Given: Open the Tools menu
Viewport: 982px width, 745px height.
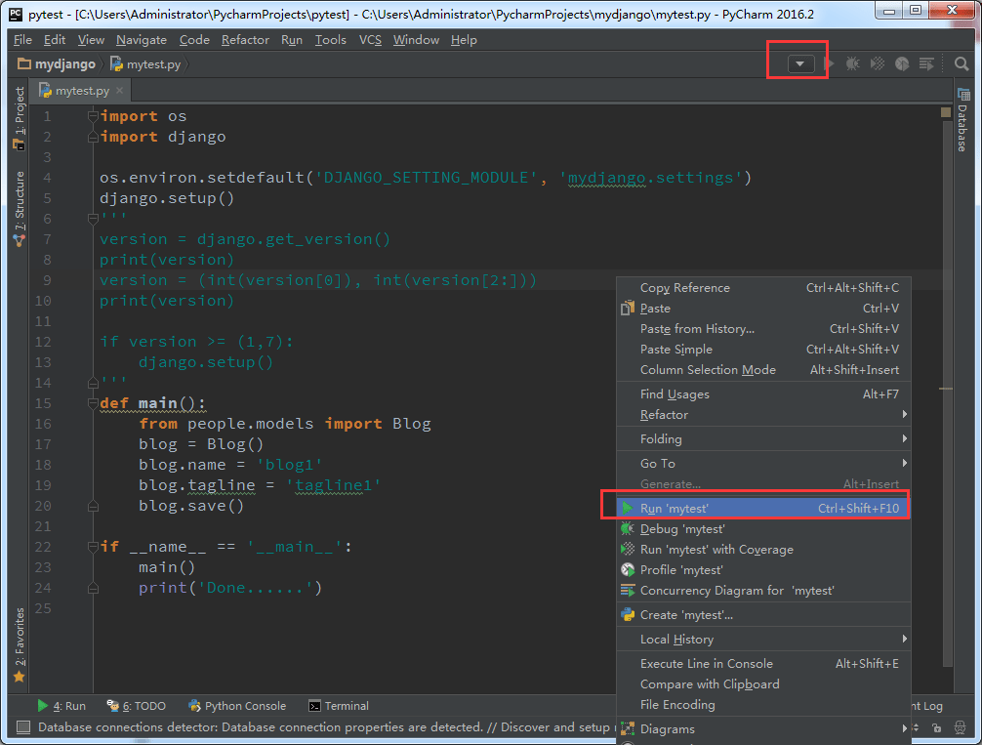Looking at the screenshot, I should coord(330,39).
